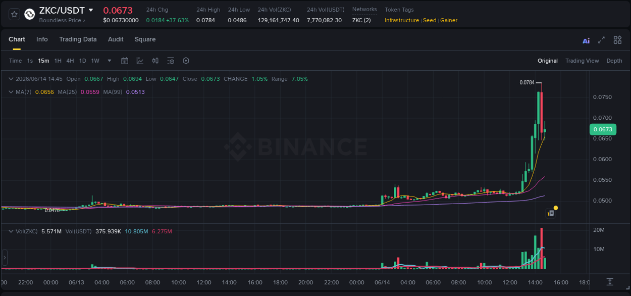Add ZKC/USDT to favorites with star
Image resolution: width=631 pixels, height=296 pixels.
14,14
